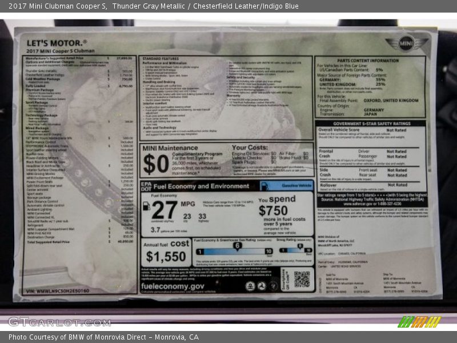
Task: Click the QR code on fuel label
Action: point(302,280)
